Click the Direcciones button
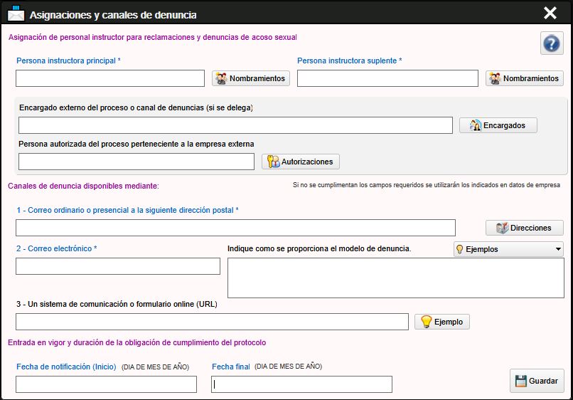 coord(524,228)
